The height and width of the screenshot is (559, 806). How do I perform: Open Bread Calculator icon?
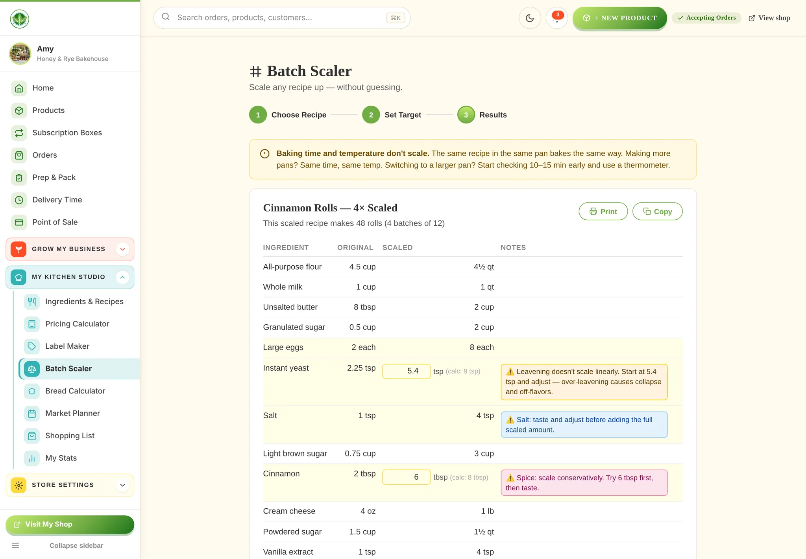tap(32, 391)
